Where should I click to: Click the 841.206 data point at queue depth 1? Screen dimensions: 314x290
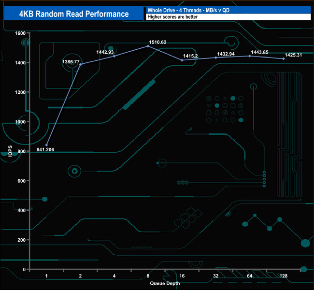47,145
